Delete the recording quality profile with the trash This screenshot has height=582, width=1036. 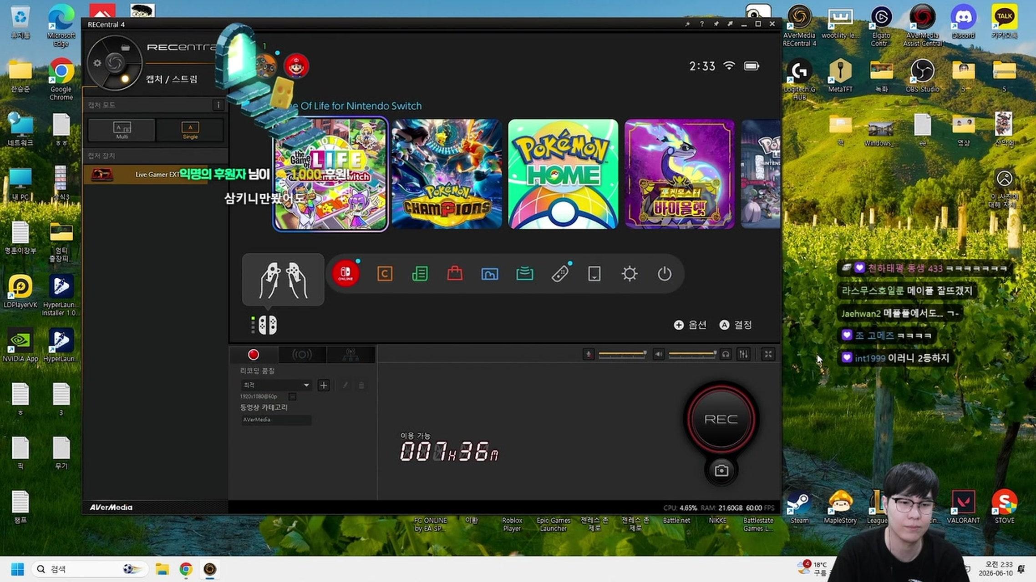(x=361, y=386)
